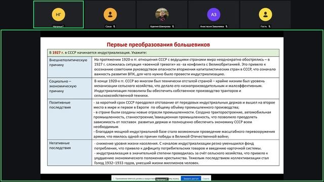
Task: Click the '1927 г.' red text in header row
Action: pyautogui.click(x=58, y=53)
